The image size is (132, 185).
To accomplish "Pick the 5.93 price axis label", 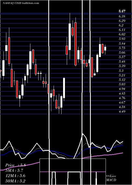I will tap(122, 39).
